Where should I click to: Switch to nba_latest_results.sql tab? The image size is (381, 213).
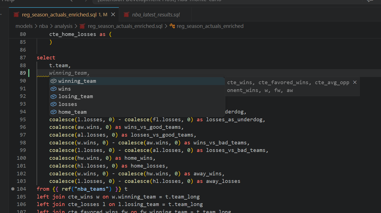pyautogui.click(x=155, y=14)
